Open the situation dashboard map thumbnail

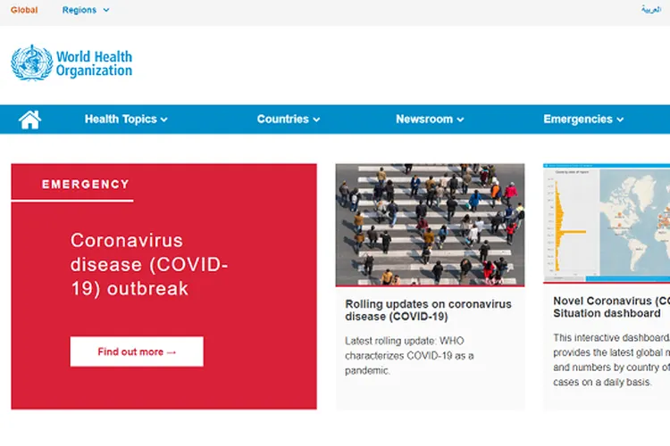607,222
